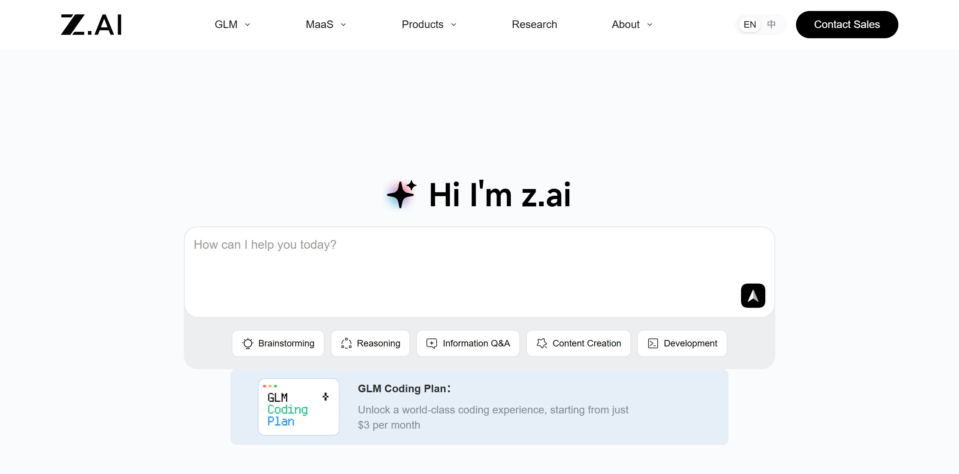Click the GLM Coding Plan thumbnail image
Screen dimensions: 959x474
click(298, 406)
